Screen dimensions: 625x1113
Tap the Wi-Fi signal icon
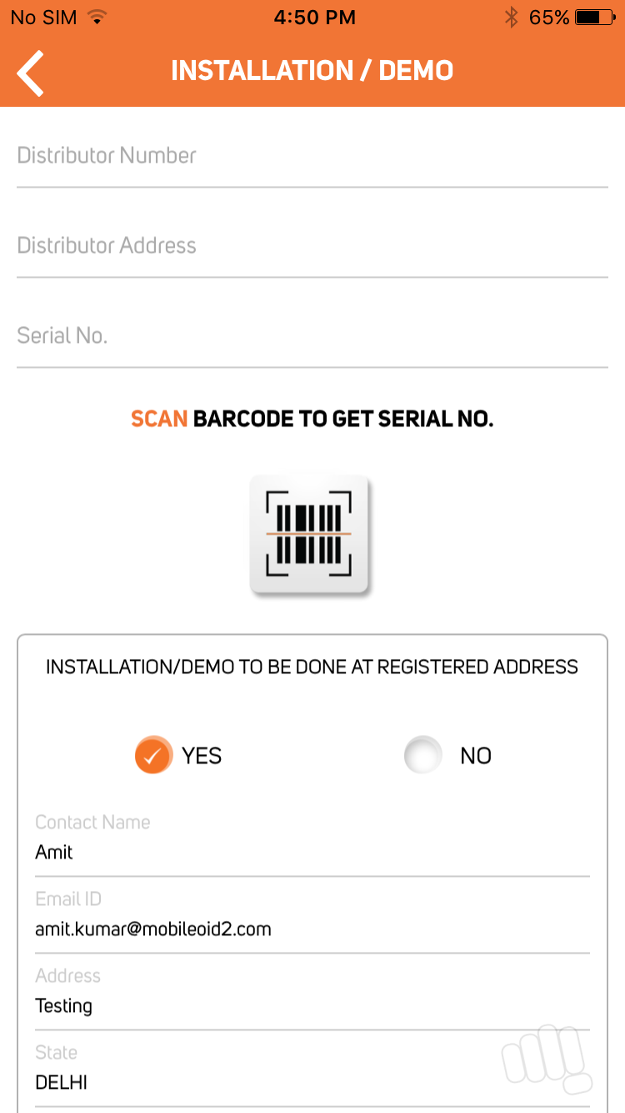pos(97,18)
